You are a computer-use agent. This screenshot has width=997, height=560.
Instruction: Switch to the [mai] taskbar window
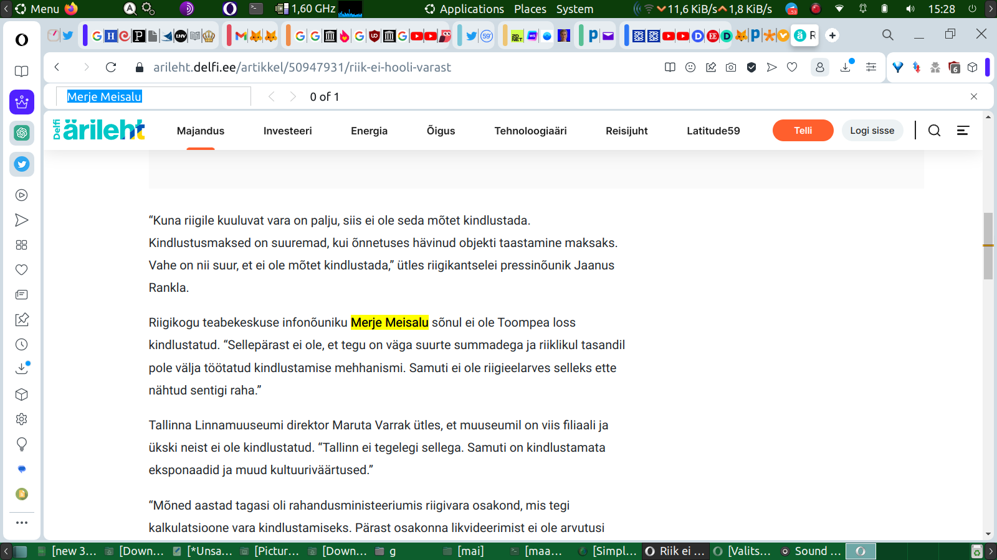[464, 551]
